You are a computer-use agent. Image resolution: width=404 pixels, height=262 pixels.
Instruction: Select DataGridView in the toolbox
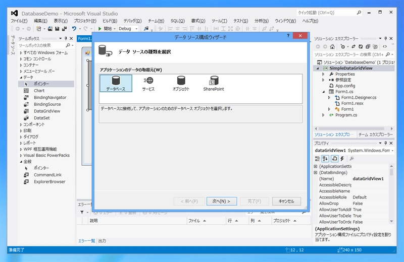pos(46,111)
